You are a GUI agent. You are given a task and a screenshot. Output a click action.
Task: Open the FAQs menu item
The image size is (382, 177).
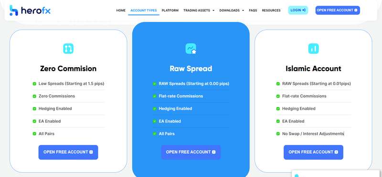click(x=253, y=10)
